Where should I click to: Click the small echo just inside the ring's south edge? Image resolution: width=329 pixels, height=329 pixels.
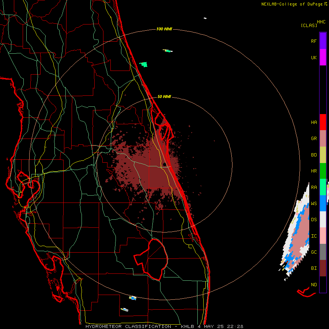click(x=133, y=298)
